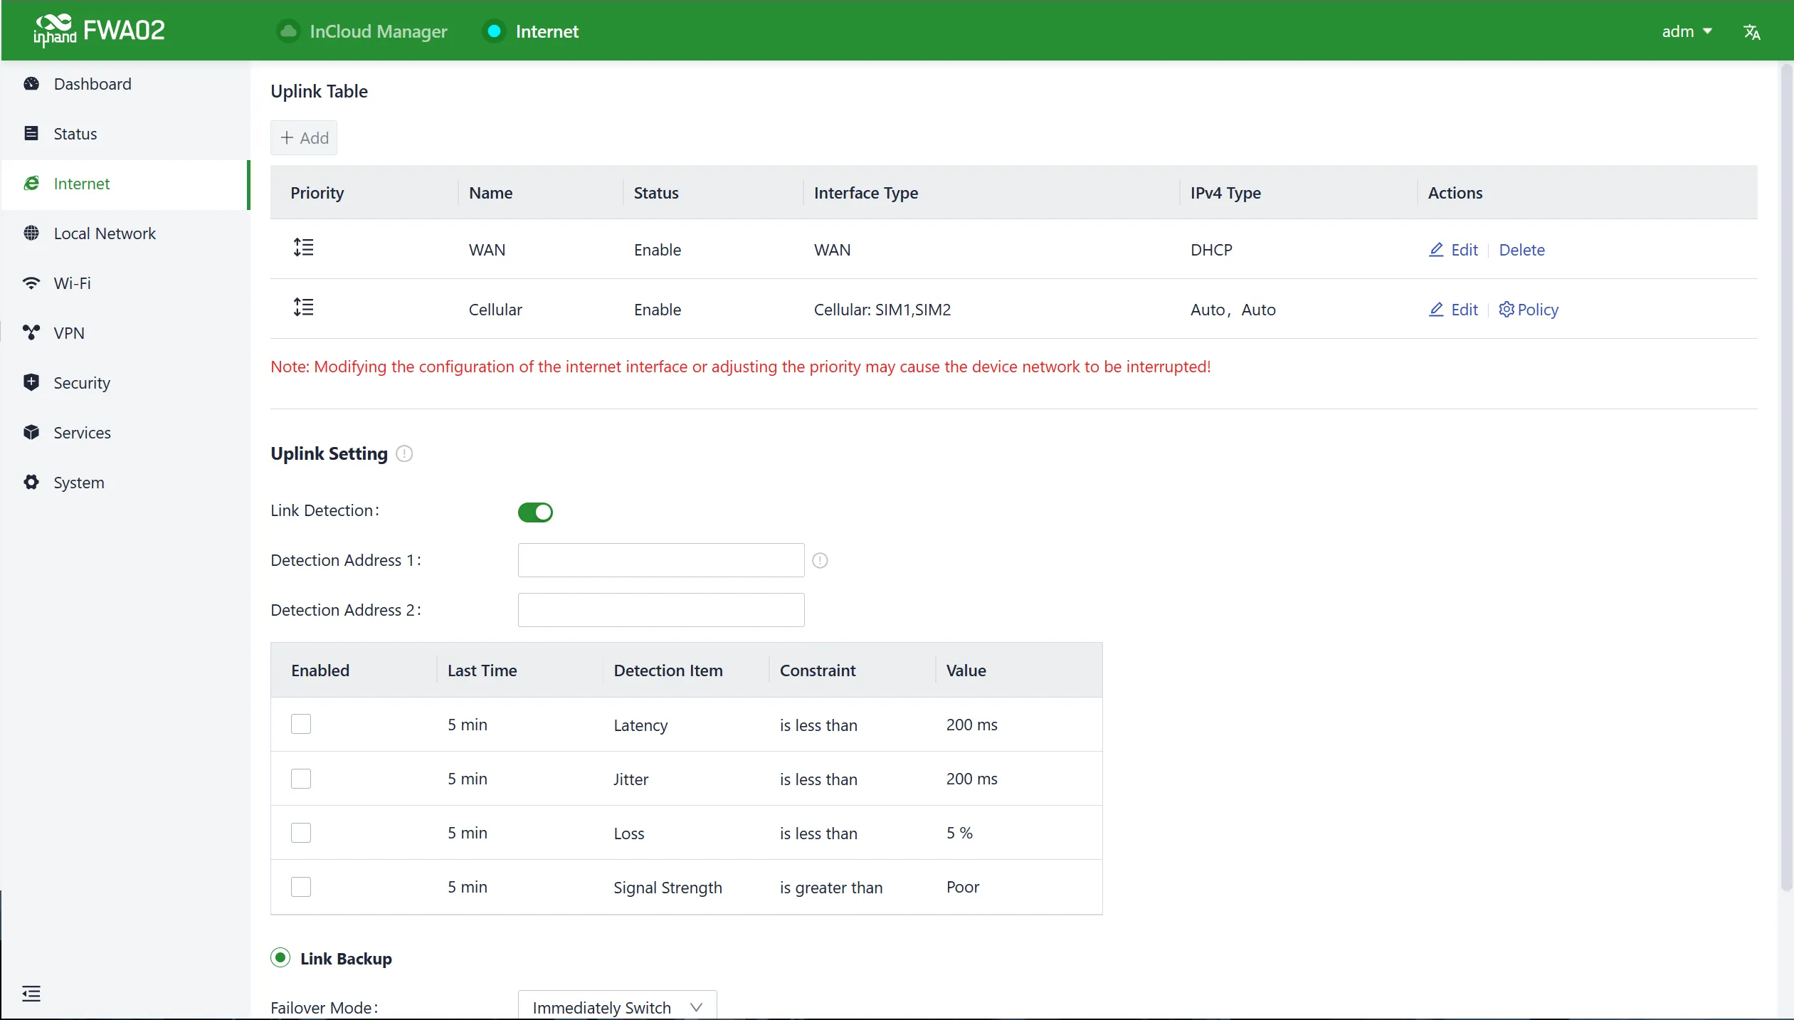Go to InCloud Manager in top bar

coord(363,31)
